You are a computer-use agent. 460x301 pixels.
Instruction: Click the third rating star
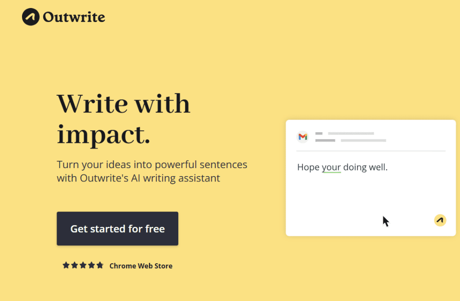[x=83, y=265]
